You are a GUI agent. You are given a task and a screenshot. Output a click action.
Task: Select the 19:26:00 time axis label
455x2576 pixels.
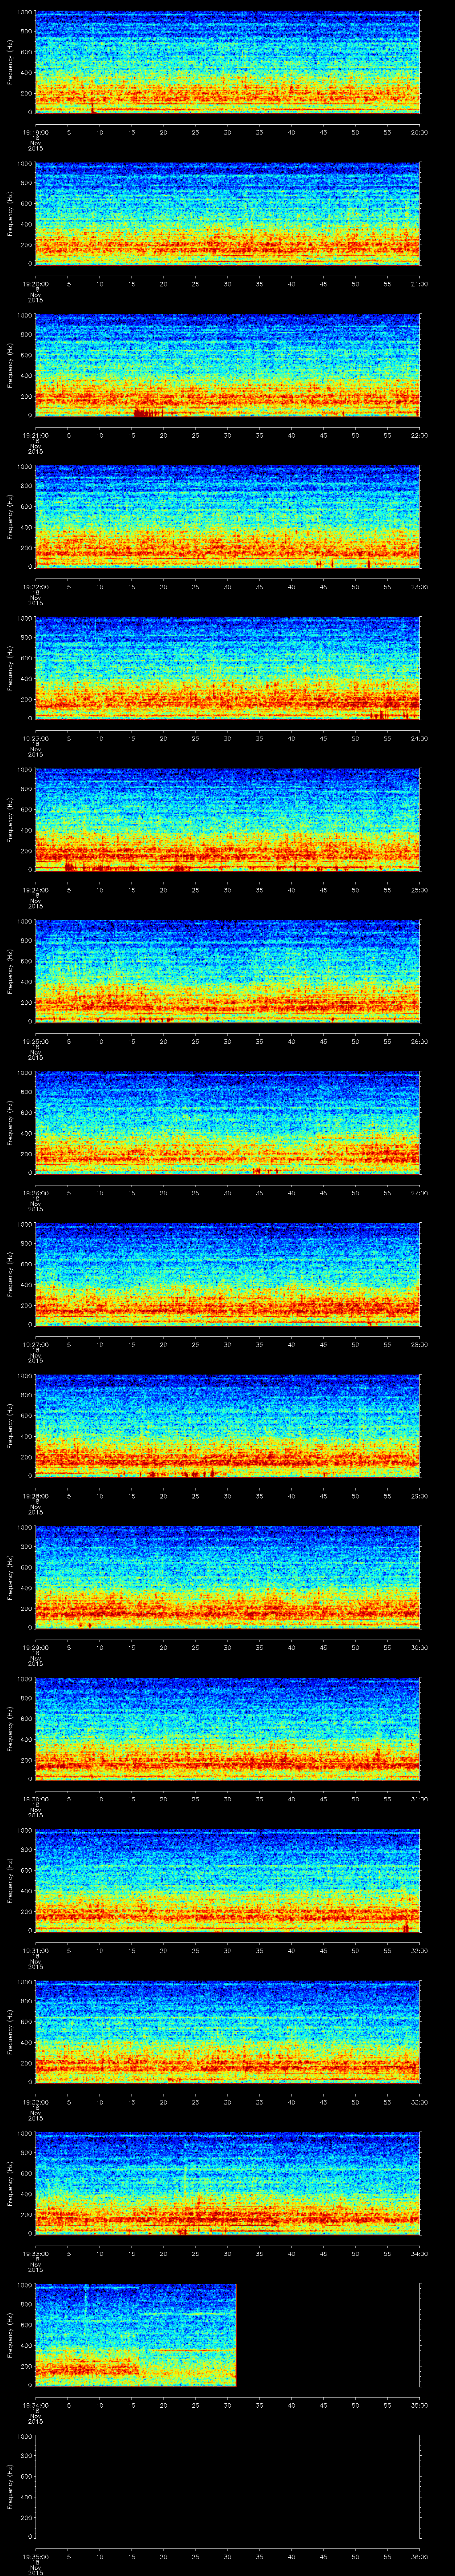[35, 1193]
